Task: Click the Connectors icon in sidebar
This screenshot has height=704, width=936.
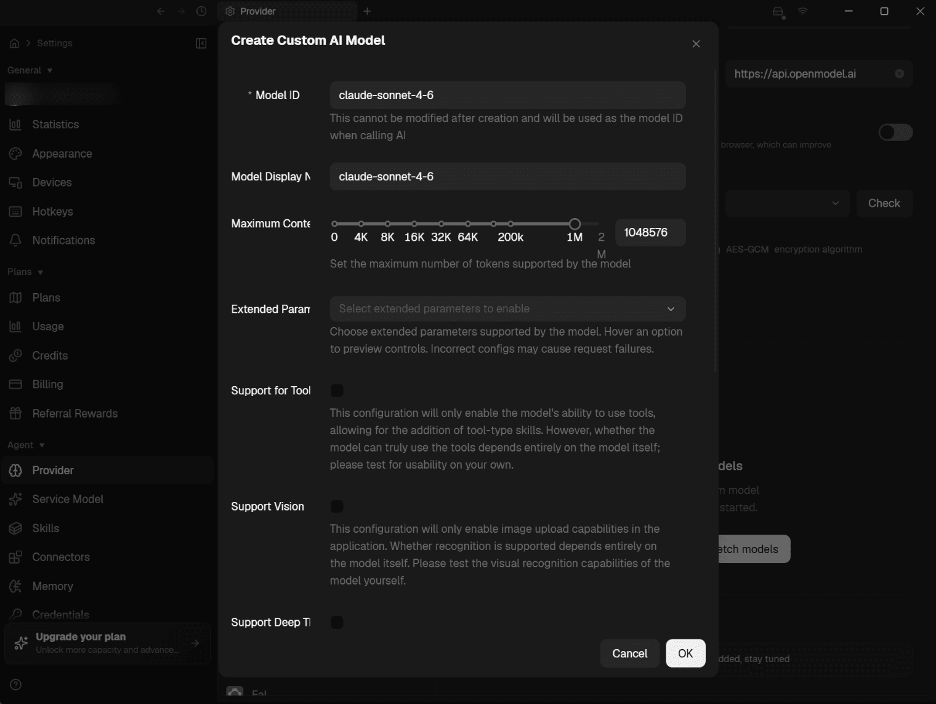Action: tap(15, 557)
